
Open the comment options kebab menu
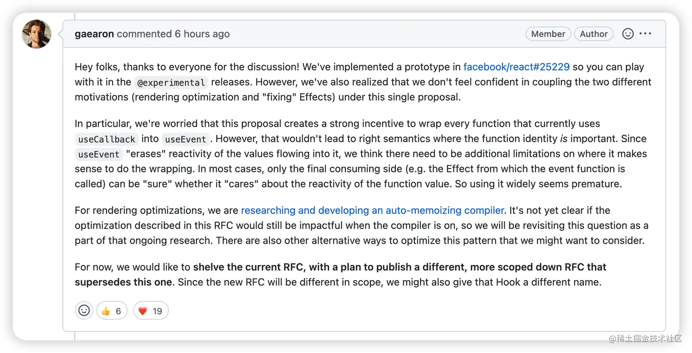click(x=645, y=33)
